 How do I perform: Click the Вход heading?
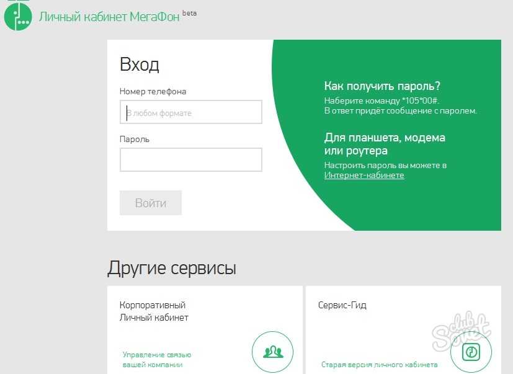(x=140, y=65)
